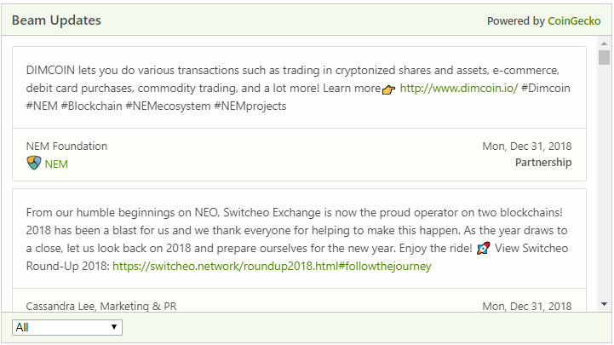The width and height of the screenshot is (614, 345).
Task: Click the rocket emoji in Switcheo post
Action: [483, 248]
